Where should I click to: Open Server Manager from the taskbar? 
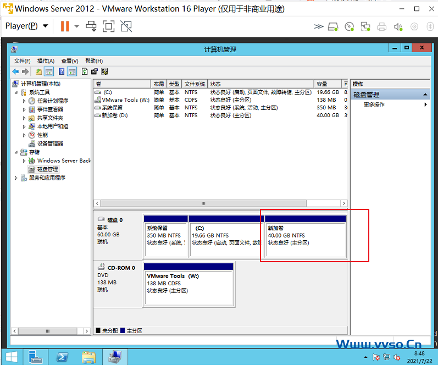coord(35,357)
